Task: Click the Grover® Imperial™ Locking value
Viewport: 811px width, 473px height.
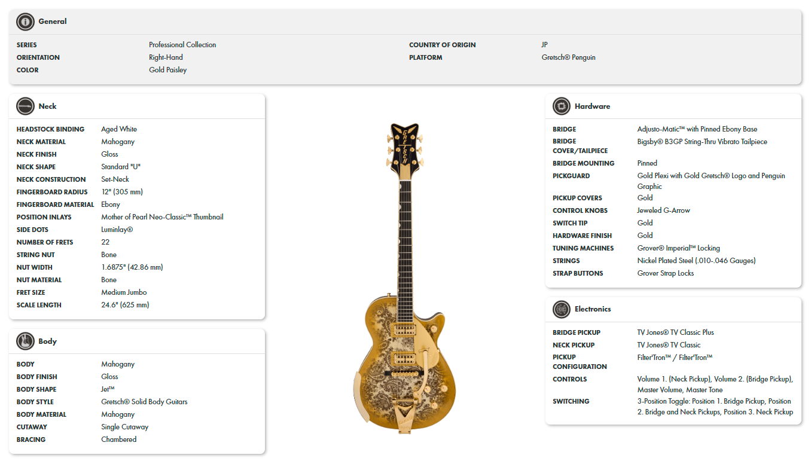Action: (x=678, y=248)
